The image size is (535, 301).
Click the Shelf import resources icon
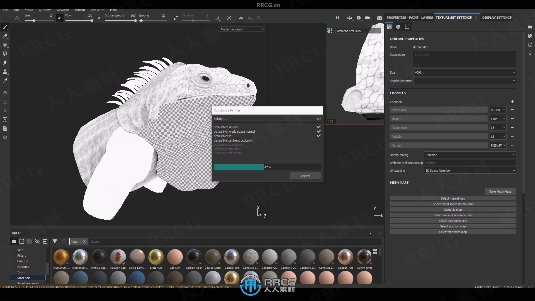click(45, 241)
